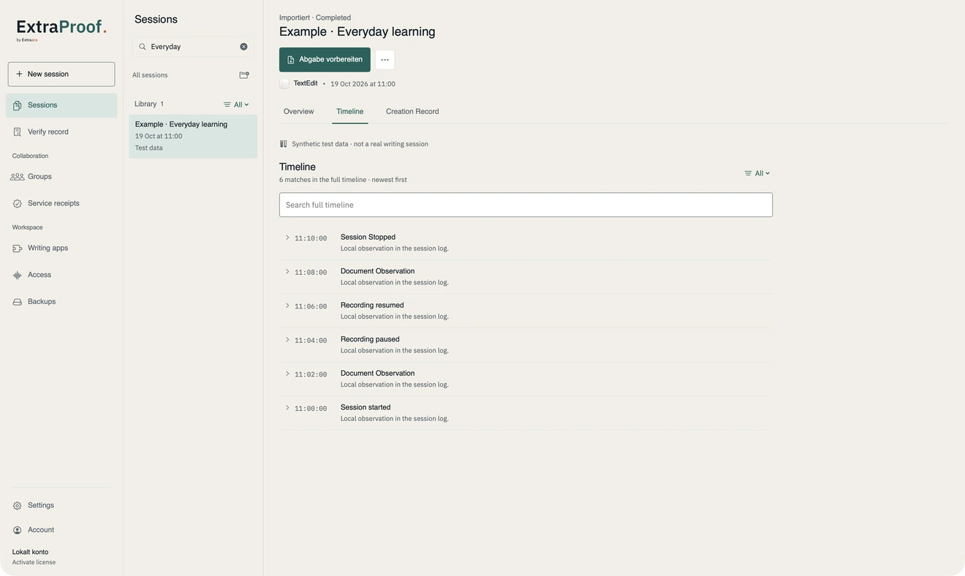Click the Recording resumed event title

[x=372, y=306]
